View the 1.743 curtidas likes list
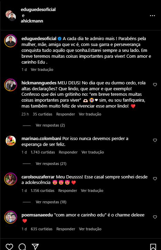The height and width of the screenshot is (250, 161). tap(43, 152)
